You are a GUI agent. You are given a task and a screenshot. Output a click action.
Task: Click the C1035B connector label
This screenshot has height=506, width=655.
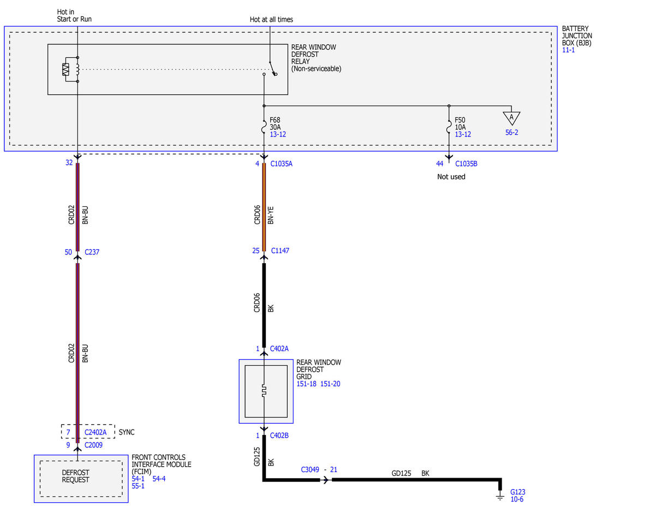pos(466,163)
